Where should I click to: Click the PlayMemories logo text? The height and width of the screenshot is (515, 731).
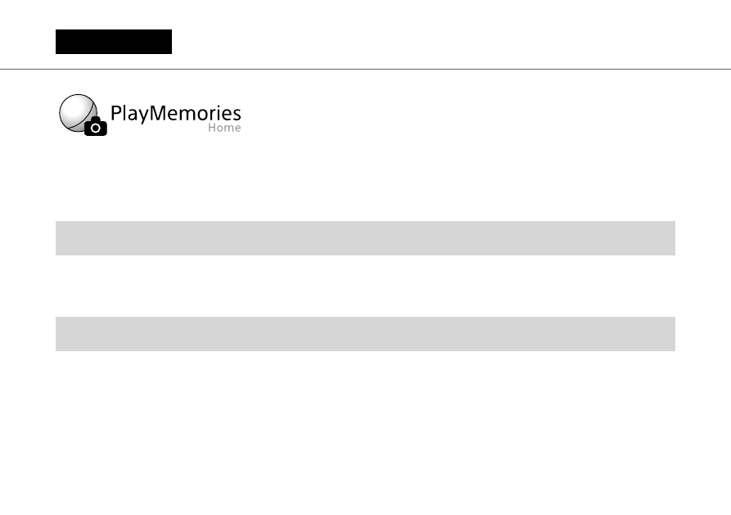tap(176, 113)
